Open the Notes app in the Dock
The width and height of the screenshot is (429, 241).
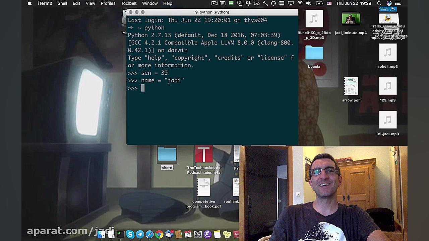pyautogui.click(x=217, y=234)
